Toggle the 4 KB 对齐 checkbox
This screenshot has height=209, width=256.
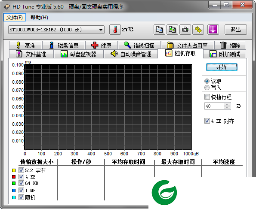pyautogui.click(x=207, y=121)
